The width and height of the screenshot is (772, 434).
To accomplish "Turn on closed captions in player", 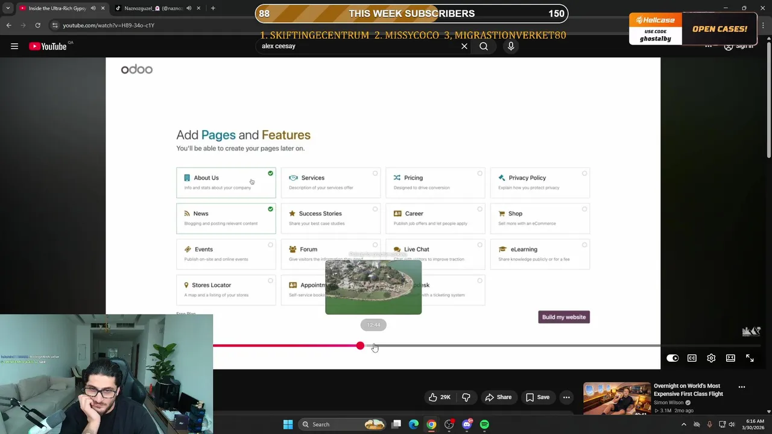I will click(692, 358).
